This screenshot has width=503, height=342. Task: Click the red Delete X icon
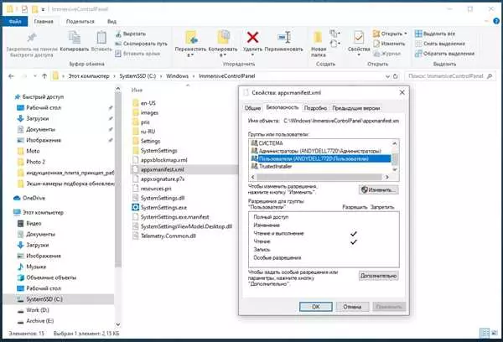(252, 37)
